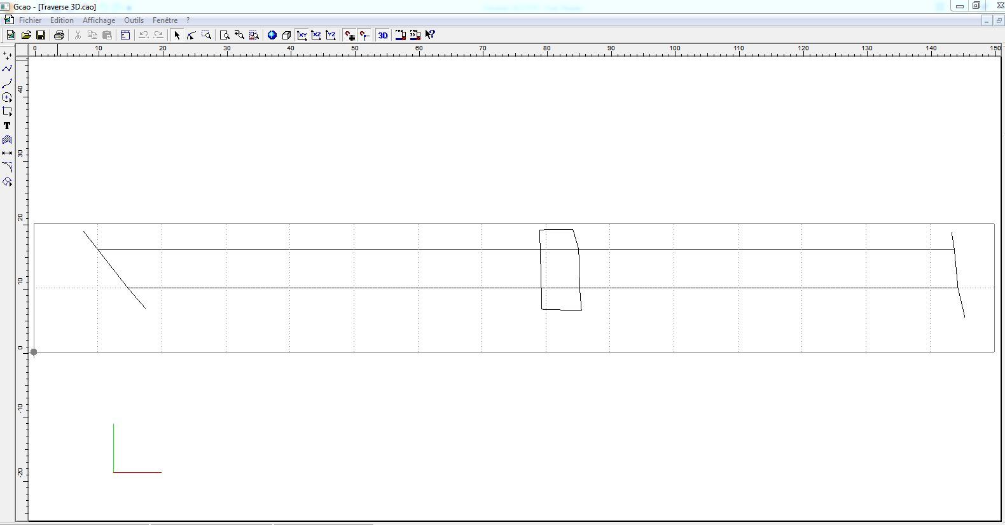Click the diagonal line at drawing's left
Screen dimensions: 1005x525
point(114,270)
